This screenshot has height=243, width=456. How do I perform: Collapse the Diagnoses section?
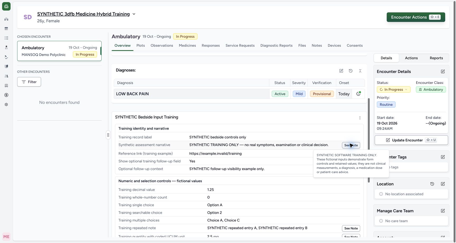point(360,71)
